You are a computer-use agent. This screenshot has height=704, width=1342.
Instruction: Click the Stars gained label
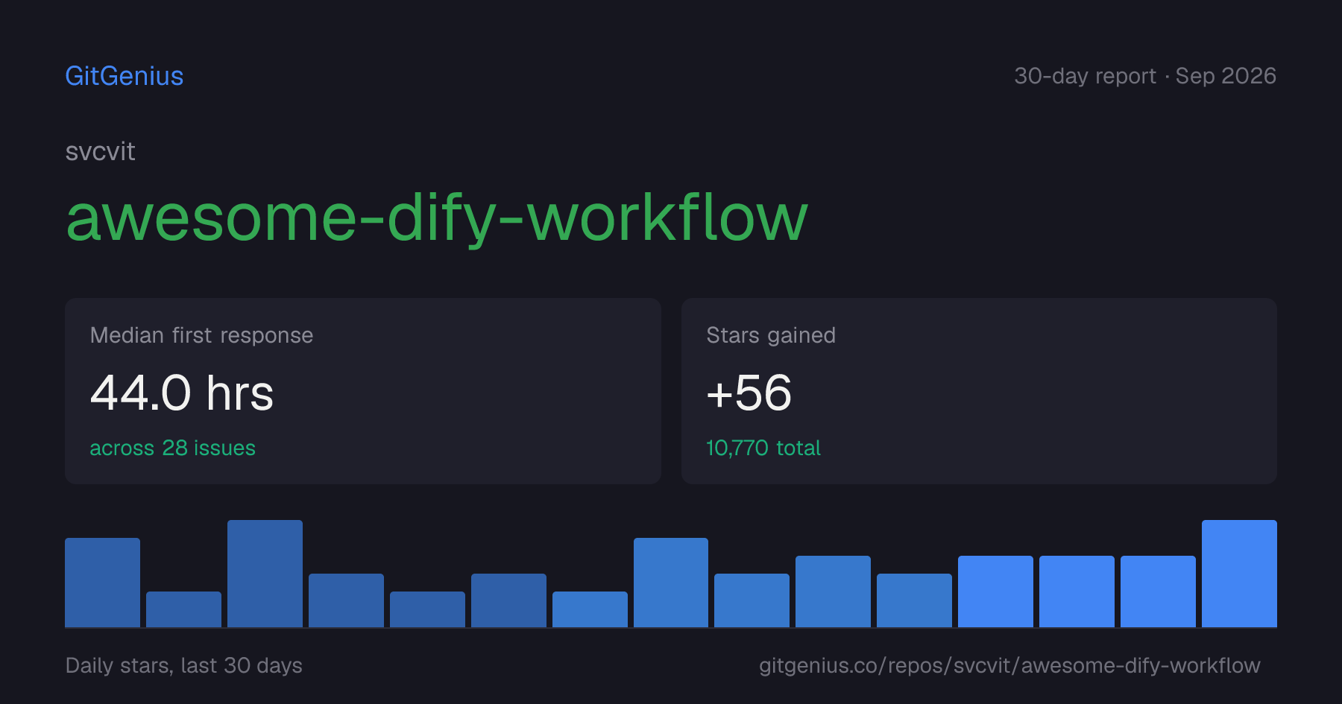tap(771, 335)
